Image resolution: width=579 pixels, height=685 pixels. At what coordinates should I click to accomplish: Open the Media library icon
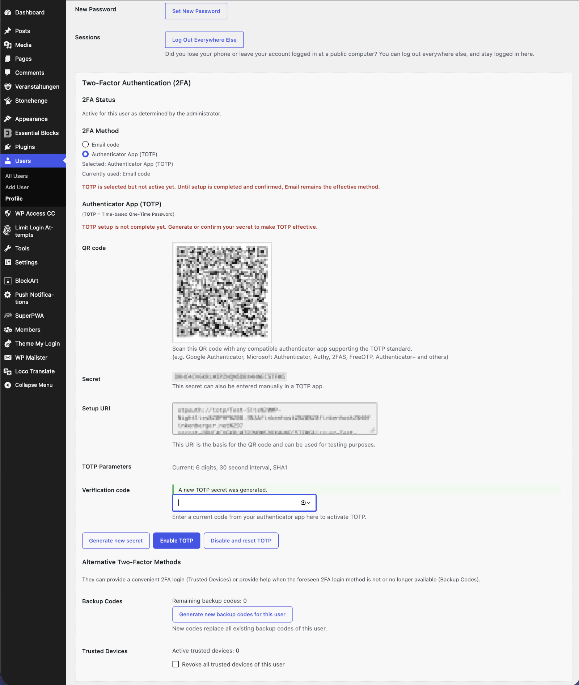[x=8, y=45]
